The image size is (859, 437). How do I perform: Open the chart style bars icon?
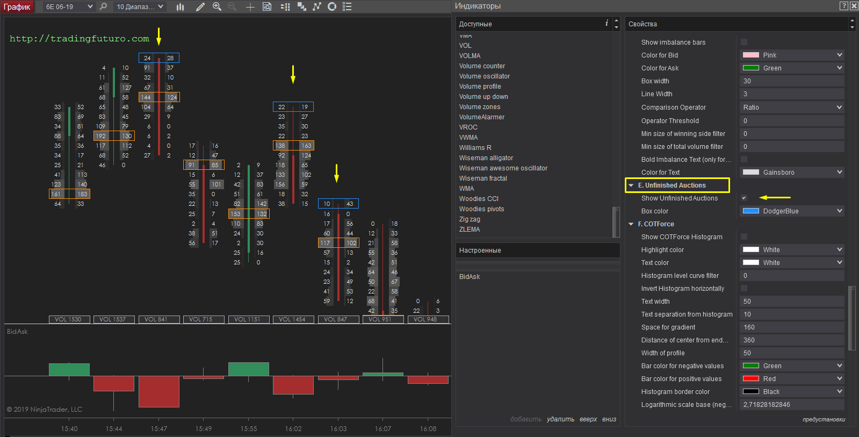[x=181, y=7]
